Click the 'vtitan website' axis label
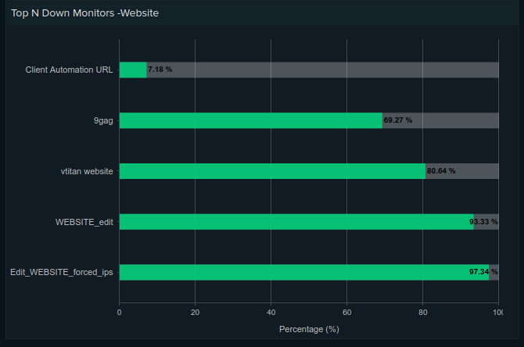Screen dimensions: 524x347 (x=87, y=171)
